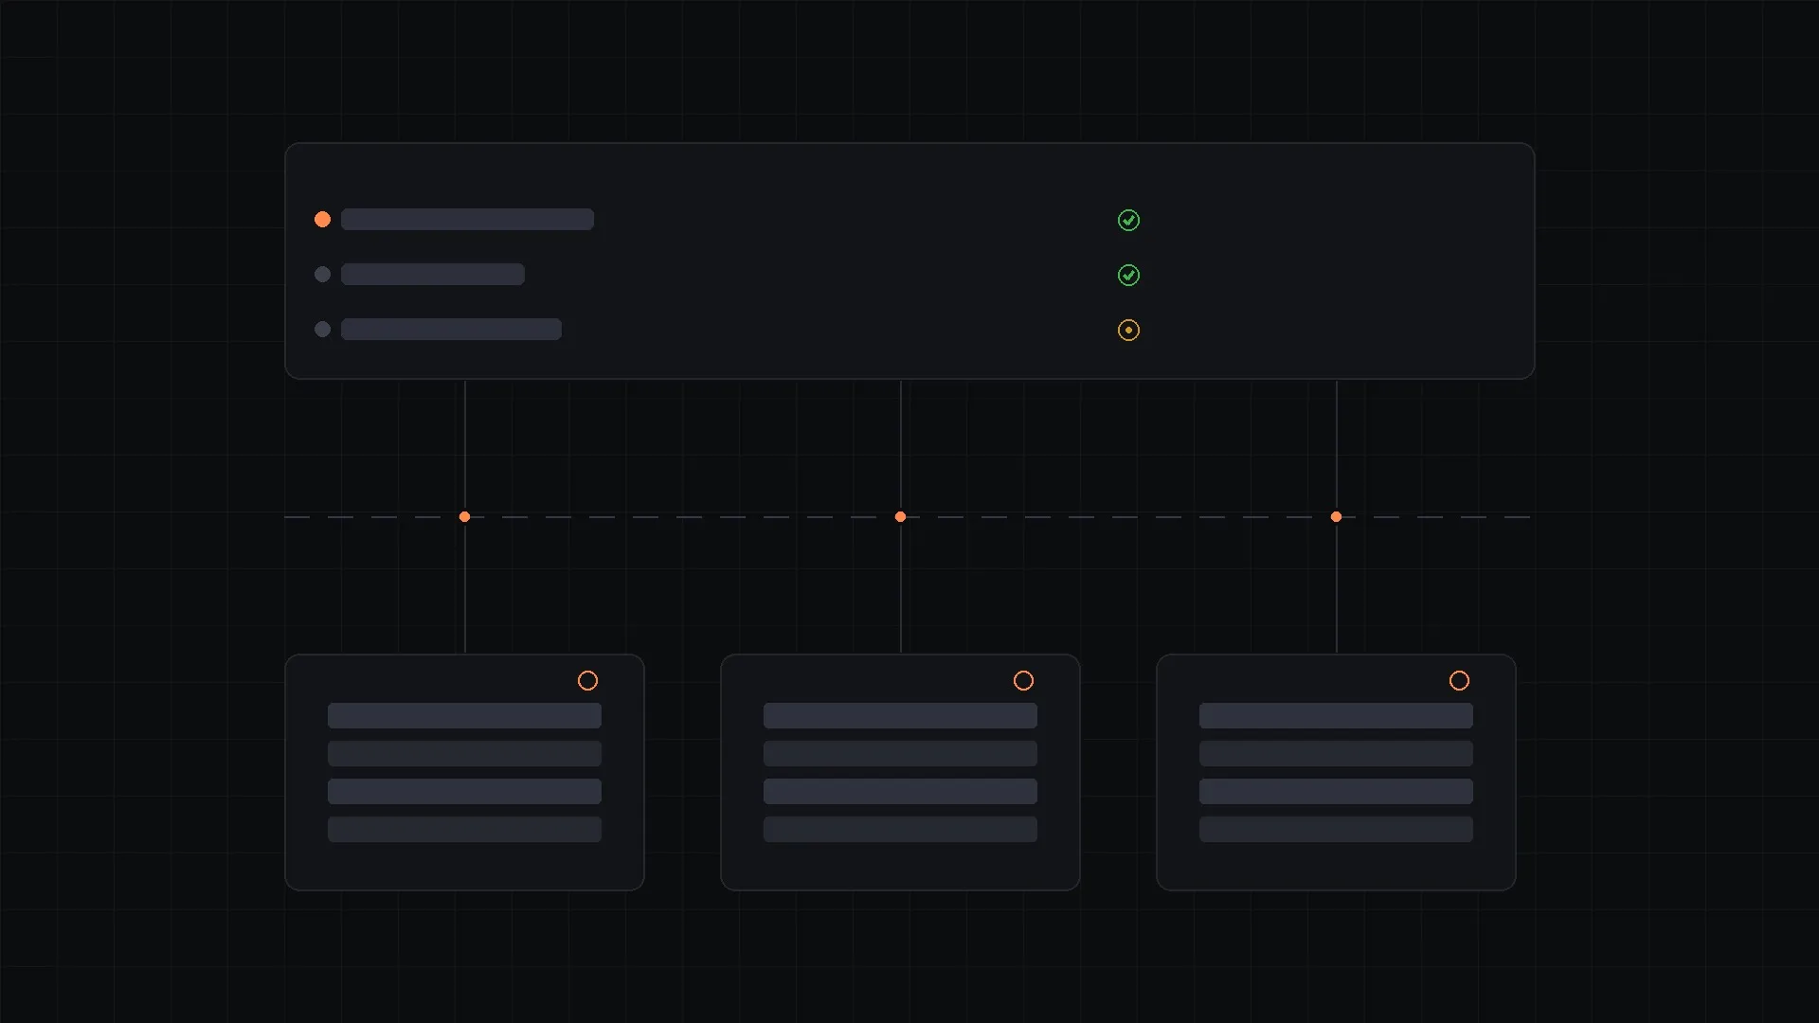
Task: Toggle the orange ring icon on the left card
Action: coord(587,681)
